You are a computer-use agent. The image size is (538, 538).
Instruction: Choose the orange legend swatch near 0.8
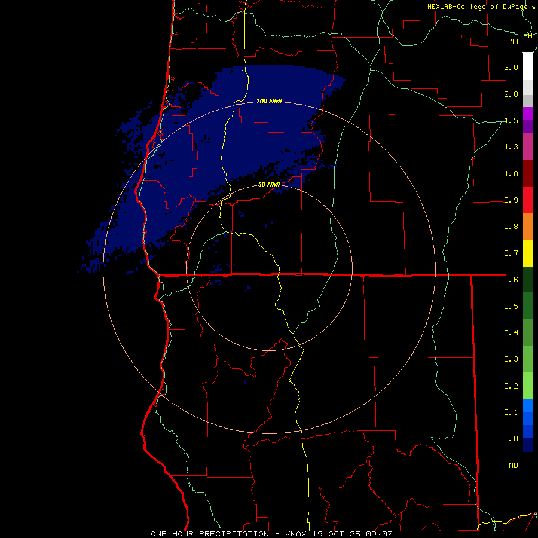(528, 226)
